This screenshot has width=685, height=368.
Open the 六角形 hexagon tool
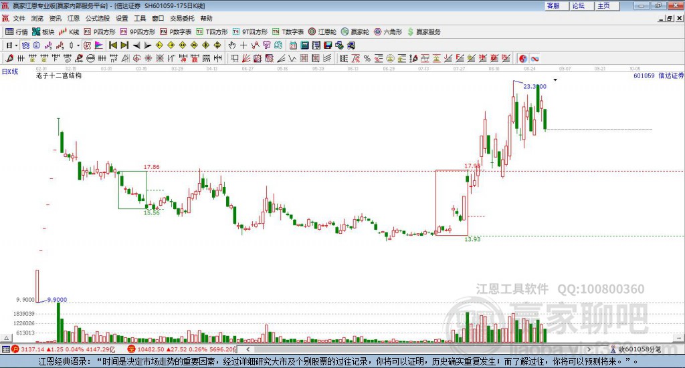click(388, 32)
